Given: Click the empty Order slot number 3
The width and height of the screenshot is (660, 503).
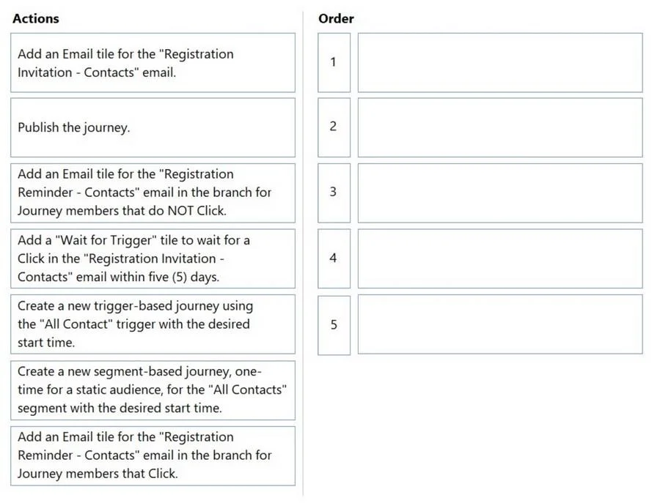Looking at the screenshot, I should click(500, 193).
